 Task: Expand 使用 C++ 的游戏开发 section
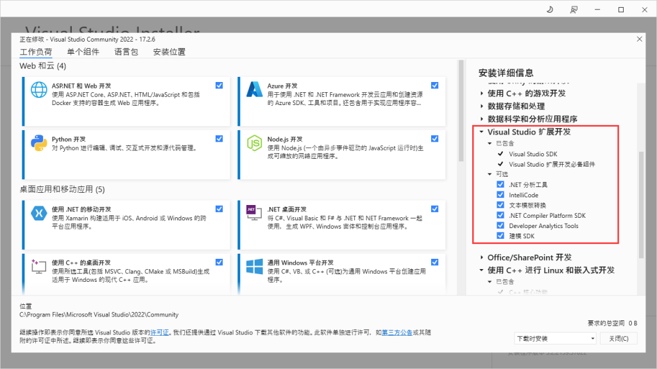click(x=482, y=94)
